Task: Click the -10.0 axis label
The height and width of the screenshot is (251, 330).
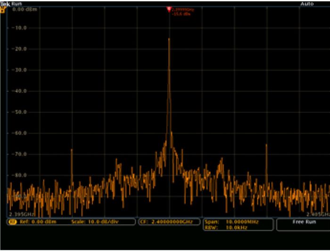Action: pos(19,28)
